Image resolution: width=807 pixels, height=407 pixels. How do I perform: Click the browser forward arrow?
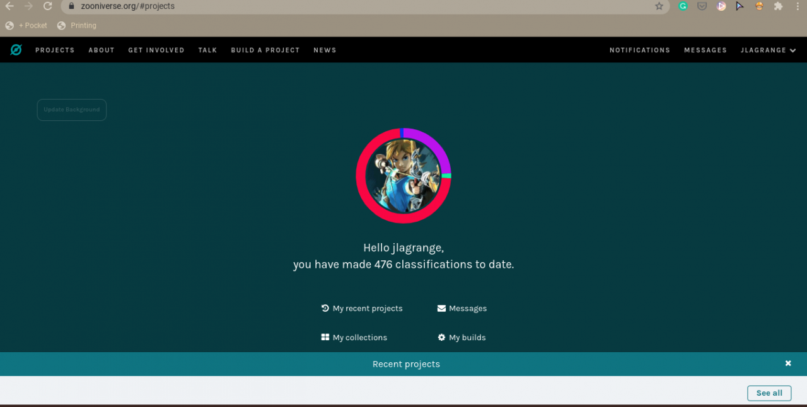(x=28, y=6)
